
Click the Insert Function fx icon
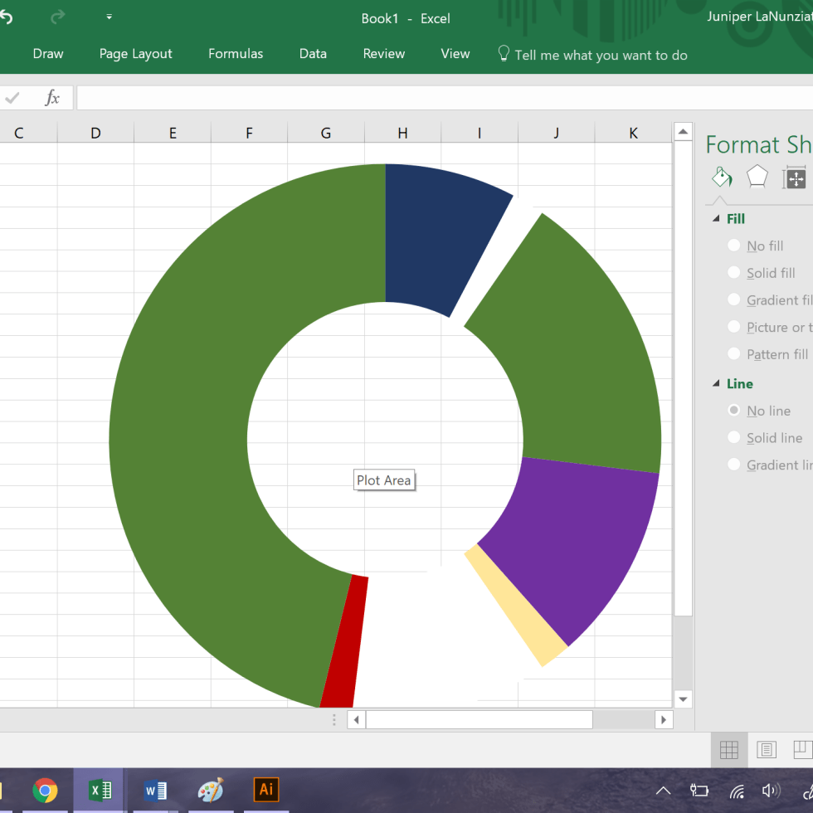52,98
